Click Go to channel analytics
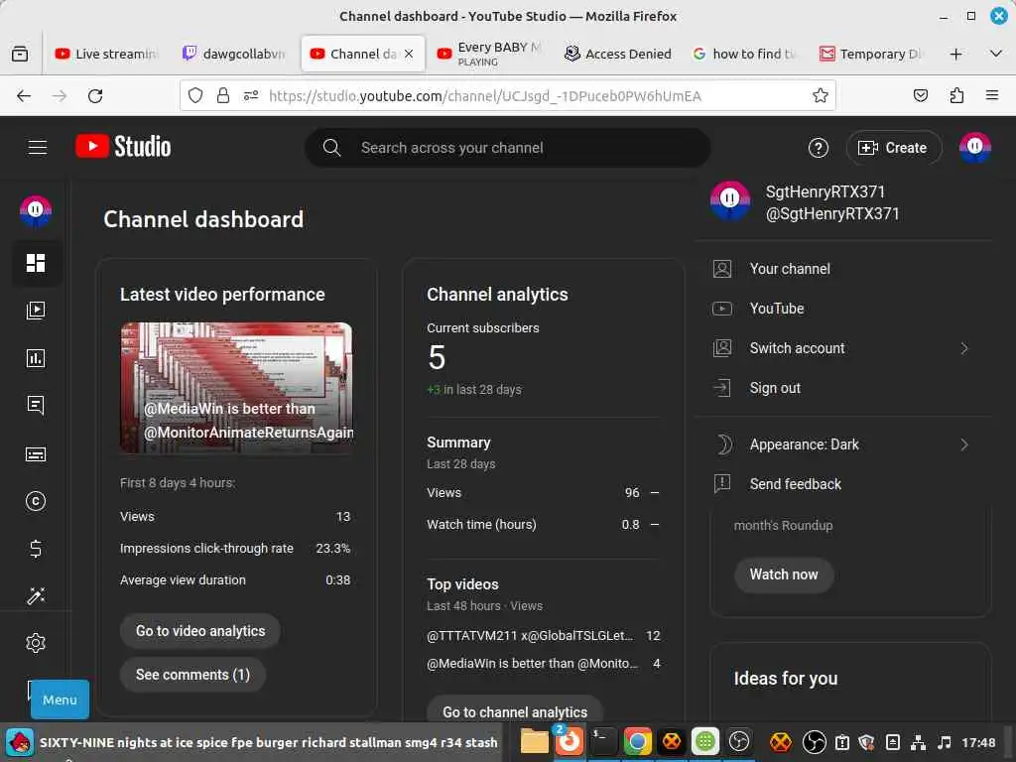 (x=515, y=711)
